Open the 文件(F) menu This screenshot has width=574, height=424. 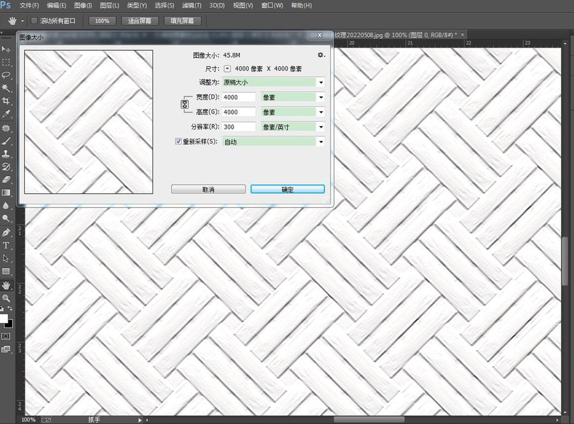(29, 6)
